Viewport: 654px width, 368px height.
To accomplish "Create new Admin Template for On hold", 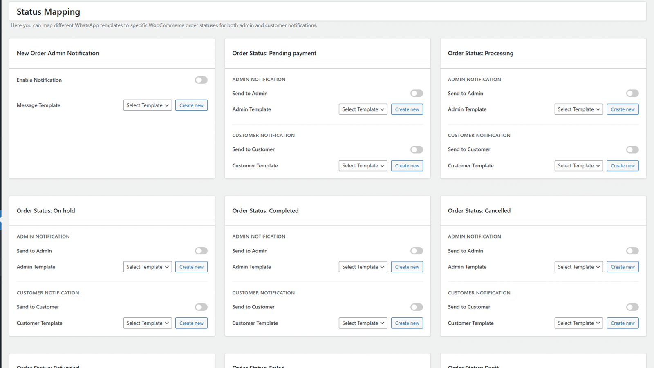I will (191, 267).
